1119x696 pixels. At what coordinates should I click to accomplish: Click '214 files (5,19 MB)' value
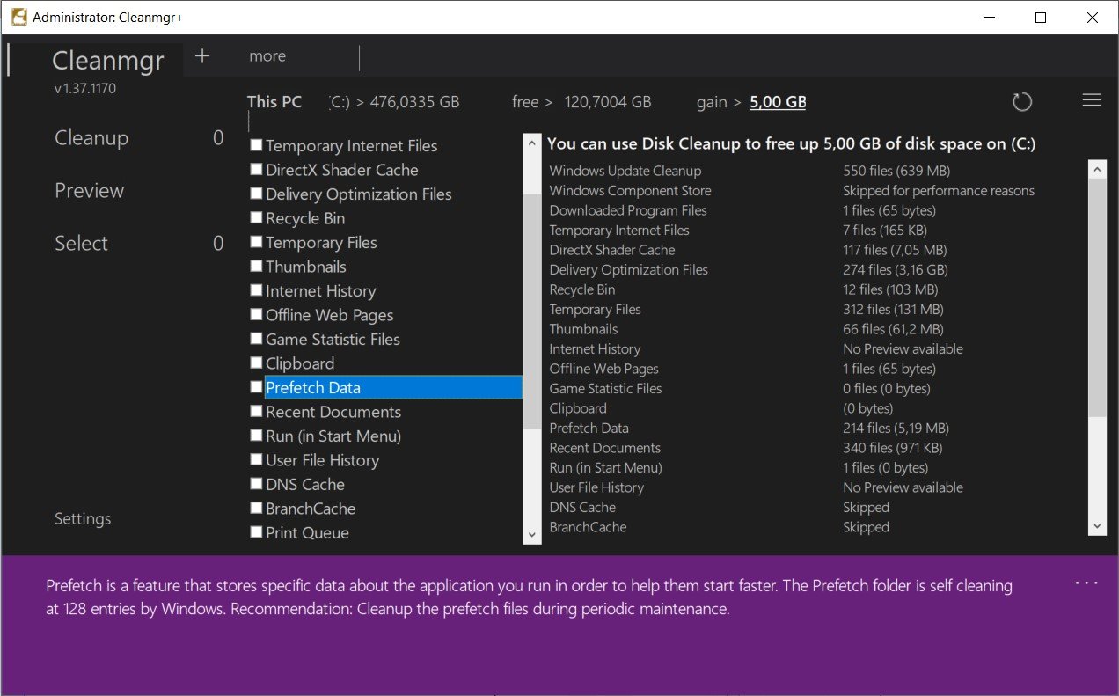[896, 429]
